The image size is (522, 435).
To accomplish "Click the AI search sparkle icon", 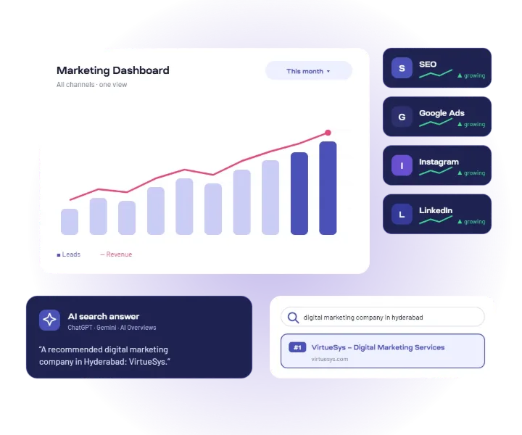I will (49, 320).
